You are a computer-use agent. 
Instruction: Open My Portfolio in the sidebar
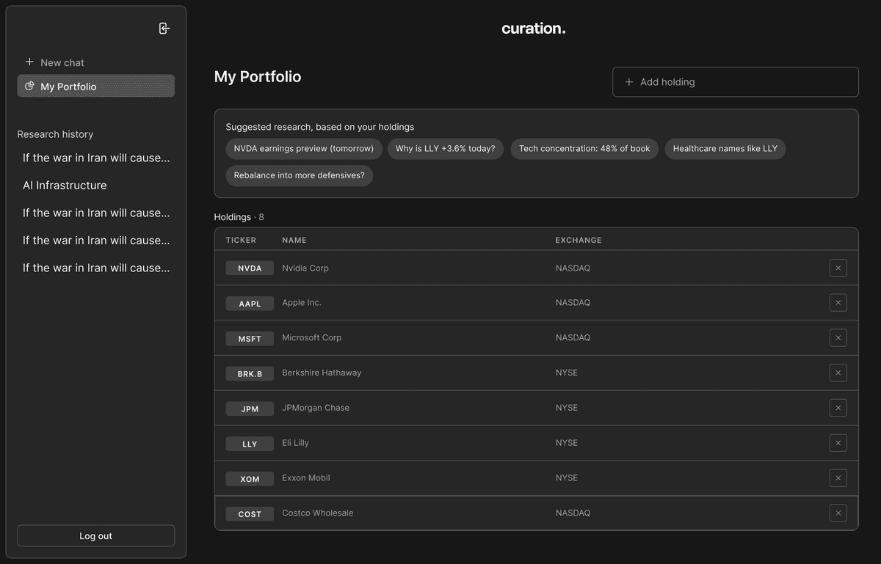(x=96, y=86)
